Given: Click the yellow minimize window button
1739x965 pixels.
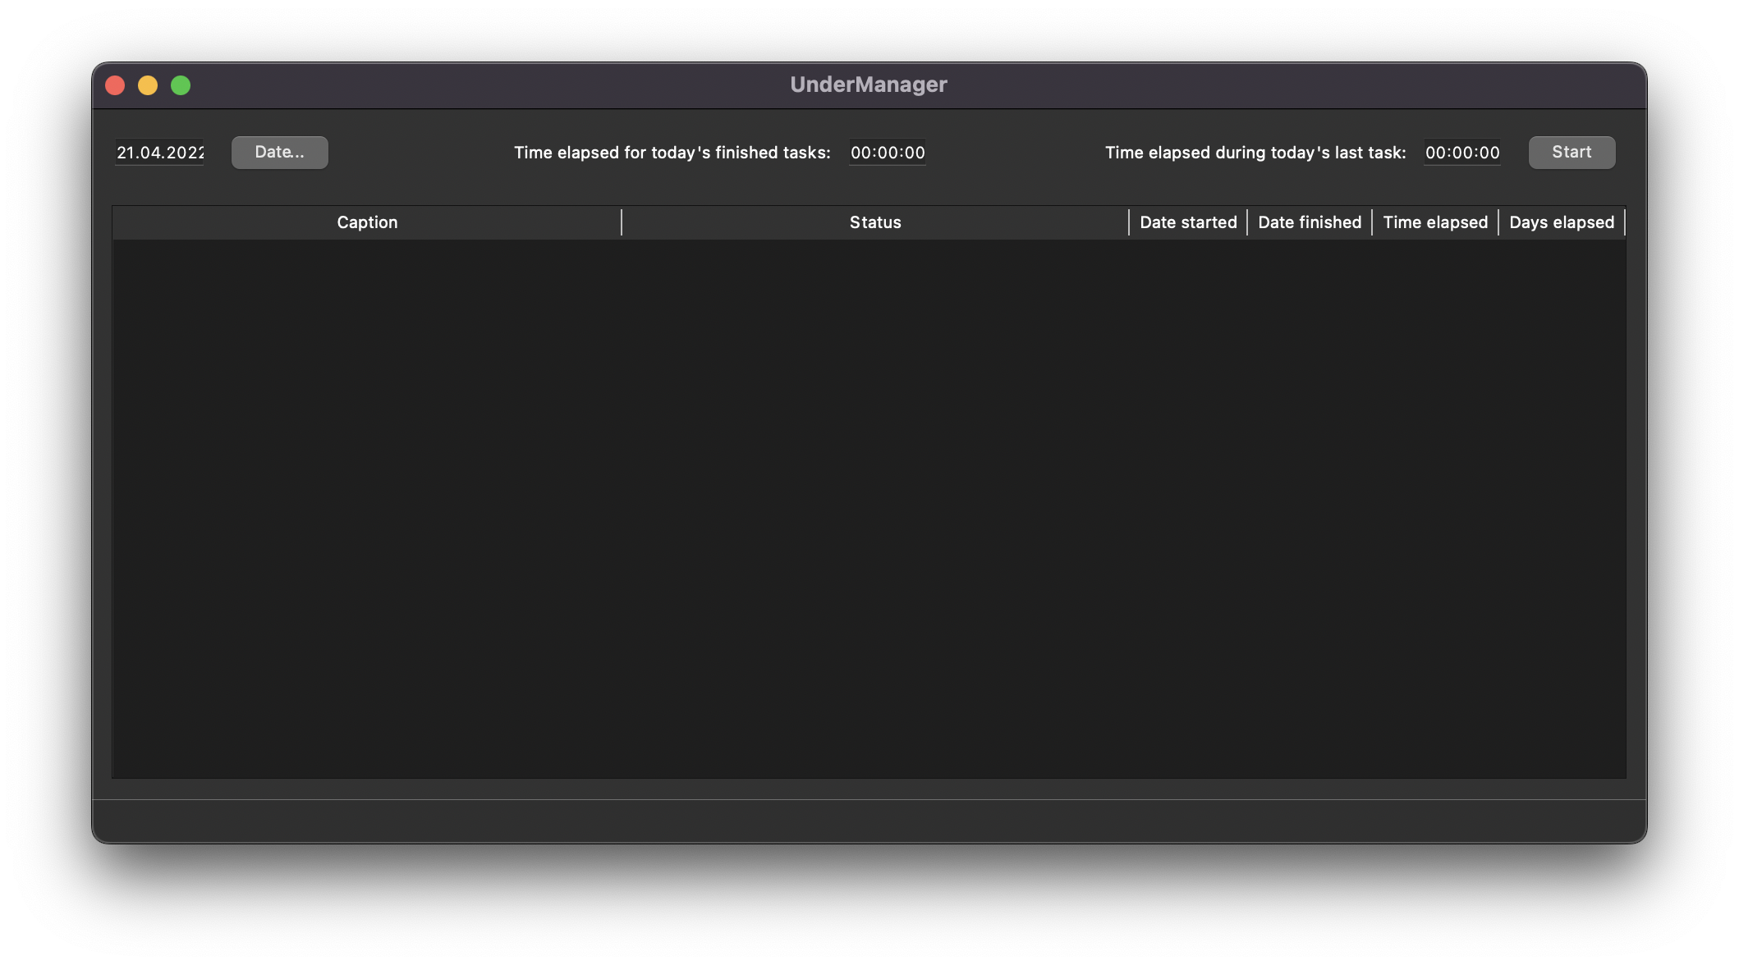Looking at the screenshot, I should (149, 85).
